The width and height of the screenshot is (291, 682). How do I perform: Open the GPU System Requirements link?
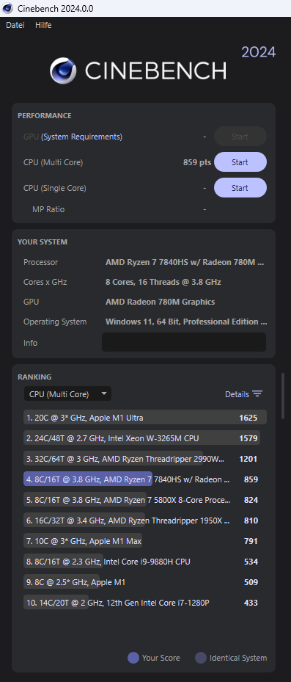tap(81, 137)
